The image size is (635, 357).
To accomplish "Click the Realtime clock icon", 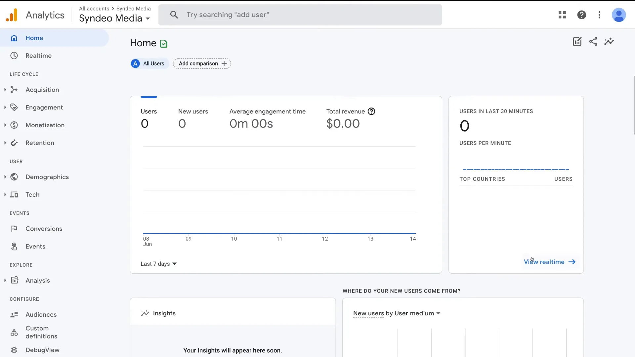I will (14, 56).
